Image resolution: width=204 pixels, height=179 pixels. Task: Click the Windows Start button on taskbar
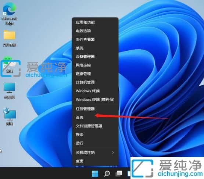pos(95,173)
